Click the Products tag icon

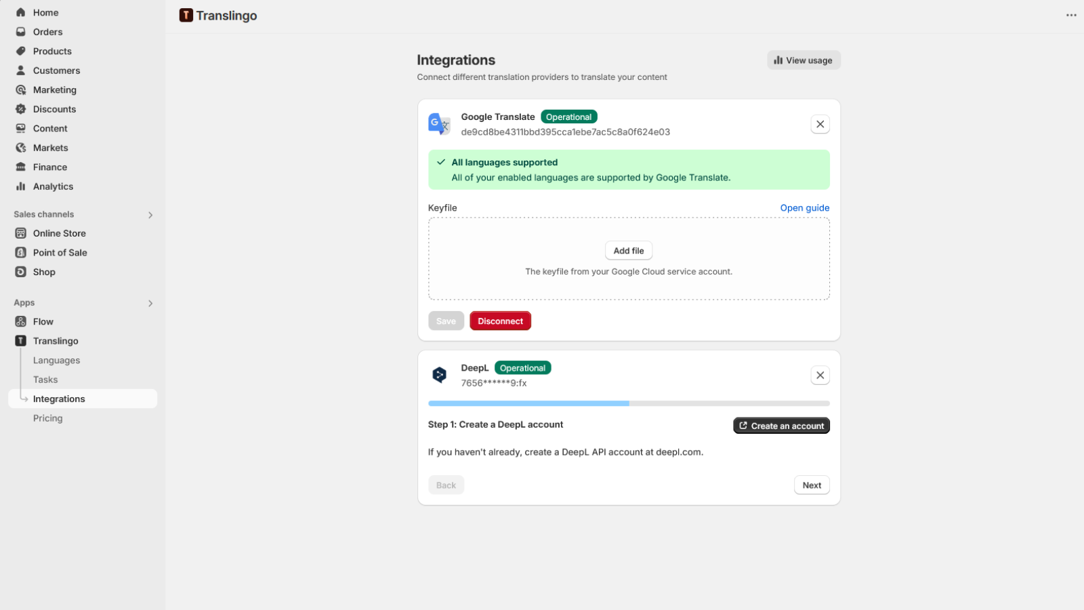tap(21, 51)
